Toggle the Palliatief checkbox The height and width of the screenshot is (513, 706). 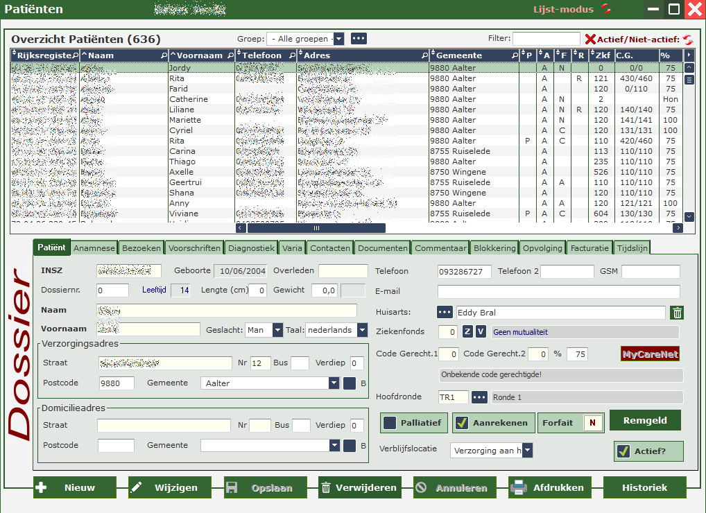click(390, 423)
